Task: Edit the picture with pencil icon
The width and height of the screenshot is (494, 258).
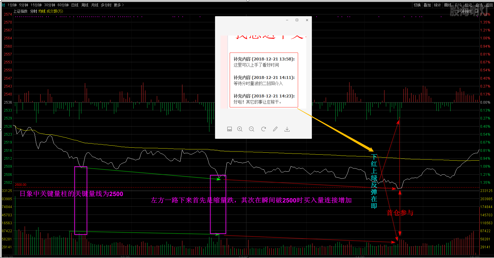Action: coord(275,129)
